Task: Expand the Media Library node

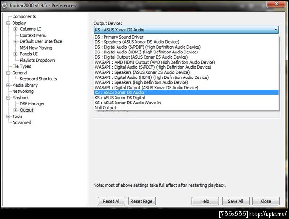Action: coord(8,85)
